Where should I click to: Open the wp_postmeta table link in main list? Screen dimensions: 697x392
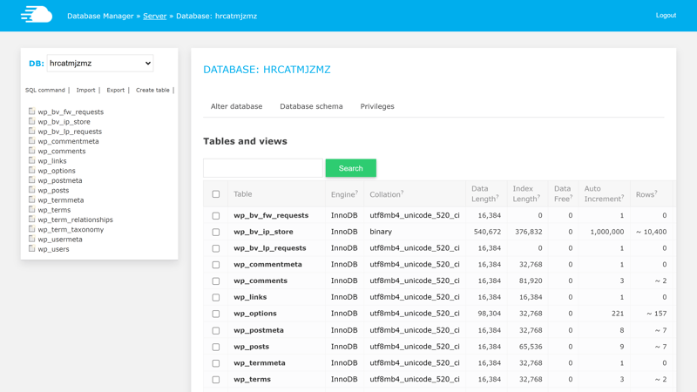point(259,330)
